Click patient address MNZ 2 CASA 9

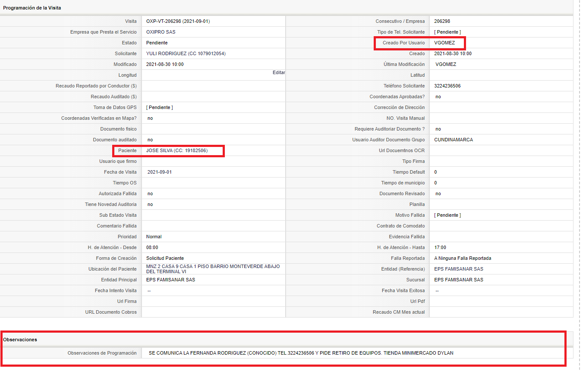pyautogui.click(x=213, y=269)
